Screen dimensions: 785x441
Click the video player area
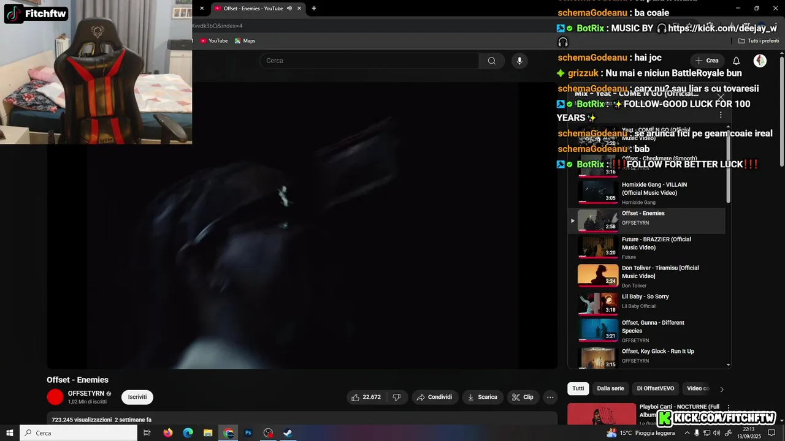click(302, 225)
